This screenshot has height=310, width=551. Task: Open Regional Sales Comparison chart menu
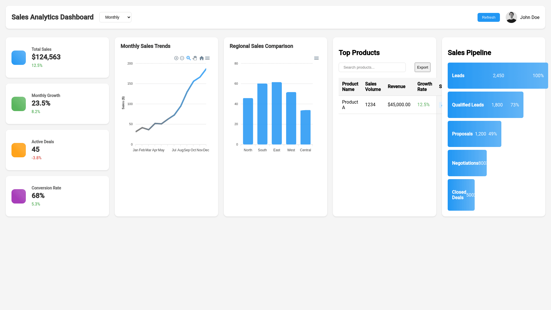(316, 58)
